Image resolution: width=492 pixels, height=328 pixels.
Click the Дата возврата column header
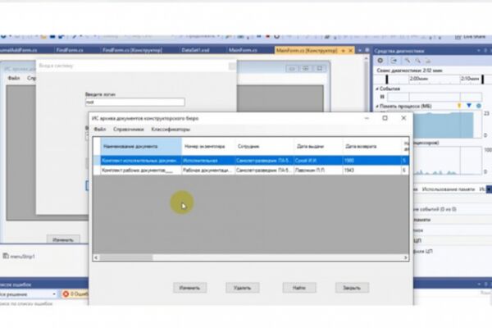pyautogui.click(x=372, y=146)
